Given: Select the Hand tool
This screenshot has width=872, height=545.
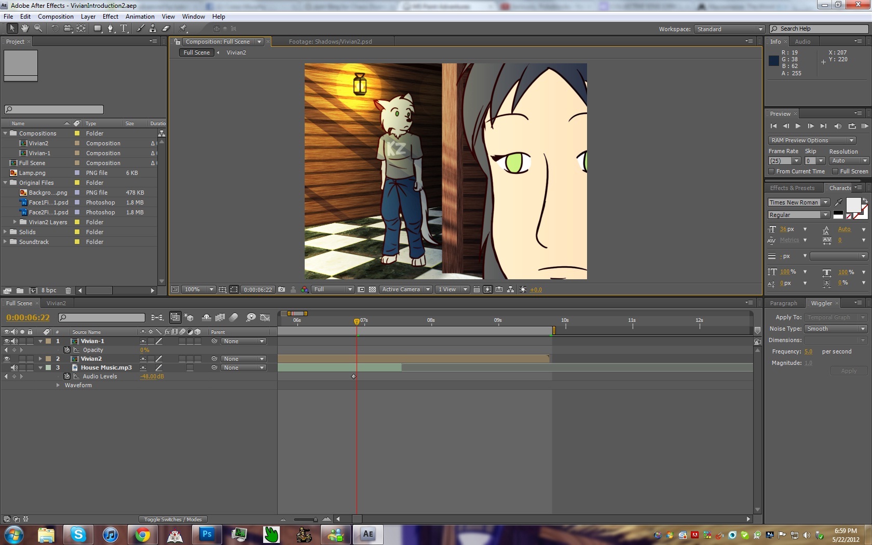Looking at the screenshot, I should coord(24,29).
